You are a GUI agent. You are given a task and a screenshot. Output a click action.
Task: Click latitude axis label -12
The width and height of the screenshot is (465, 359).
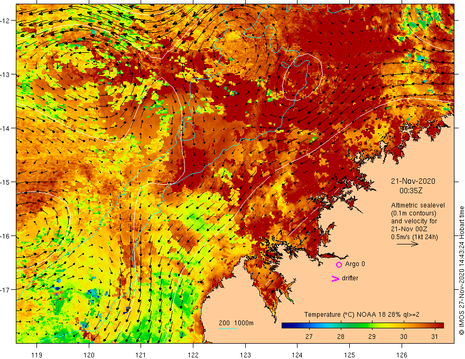(5, 21)
